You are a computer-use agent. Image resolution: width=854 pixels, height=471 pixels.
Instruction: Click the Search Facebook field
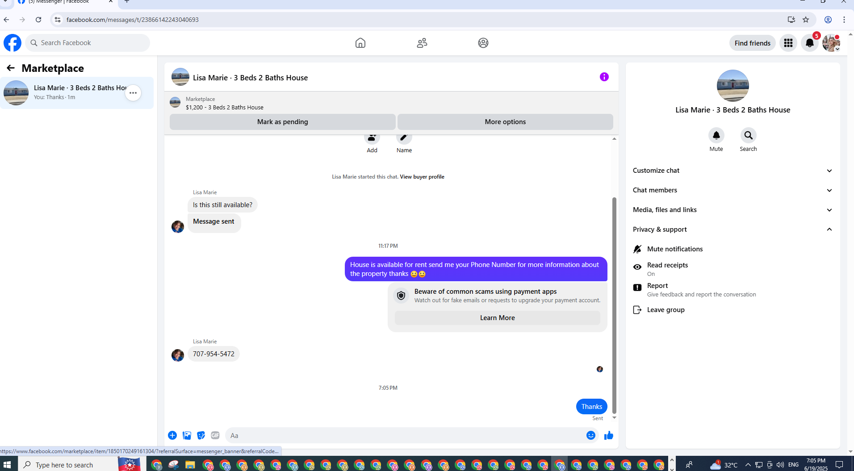tap(88, 43)
